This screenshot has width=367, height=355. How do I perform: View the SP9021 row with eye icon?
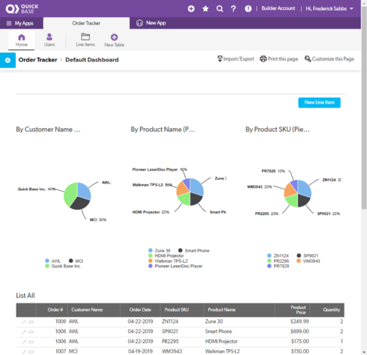click(31, 332)
